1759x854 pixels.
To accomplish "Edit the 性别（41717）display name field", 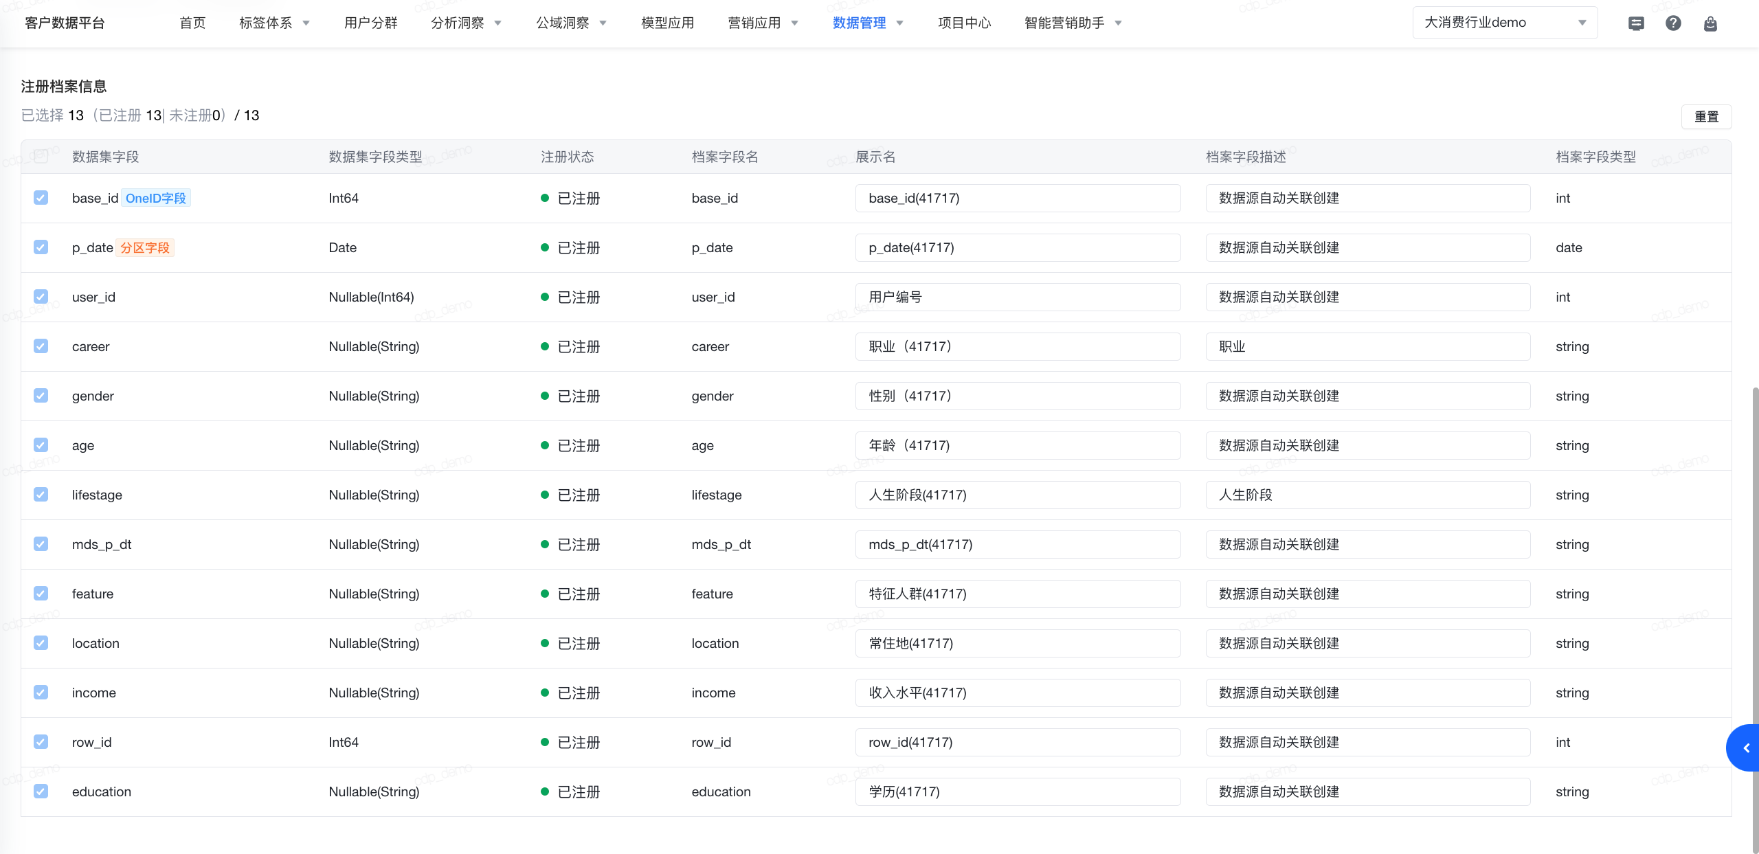I will coord(1018,396).
